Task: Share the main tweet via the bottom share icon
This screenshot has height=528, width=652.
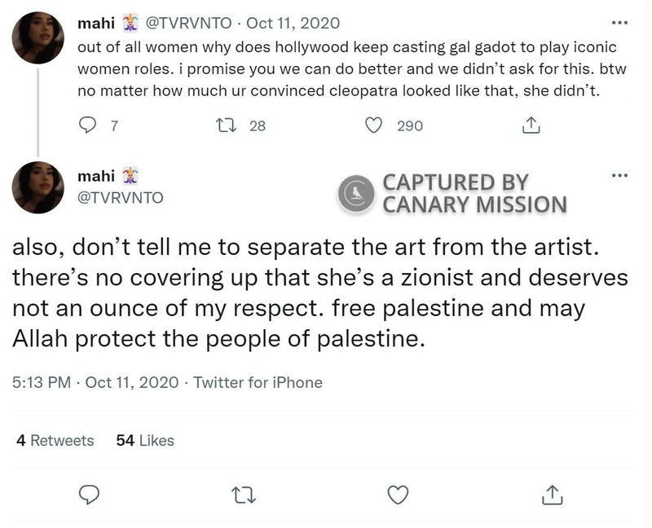Action: click(x=551, y=495)
